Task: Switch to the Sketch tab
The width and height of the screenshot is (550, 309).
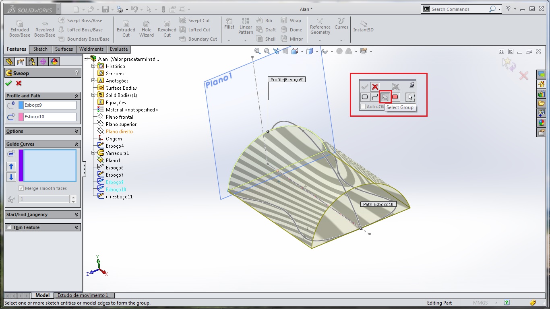Action: click(x=40, y=49)
